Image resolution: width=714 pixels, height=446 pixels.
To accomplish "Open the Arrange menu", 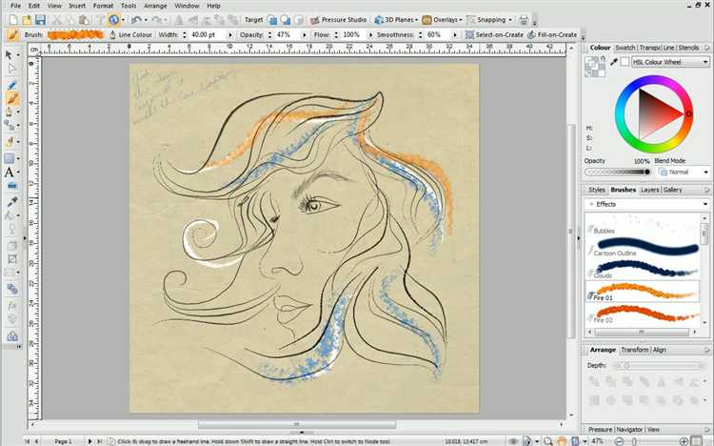I will (x=155, y=6).
